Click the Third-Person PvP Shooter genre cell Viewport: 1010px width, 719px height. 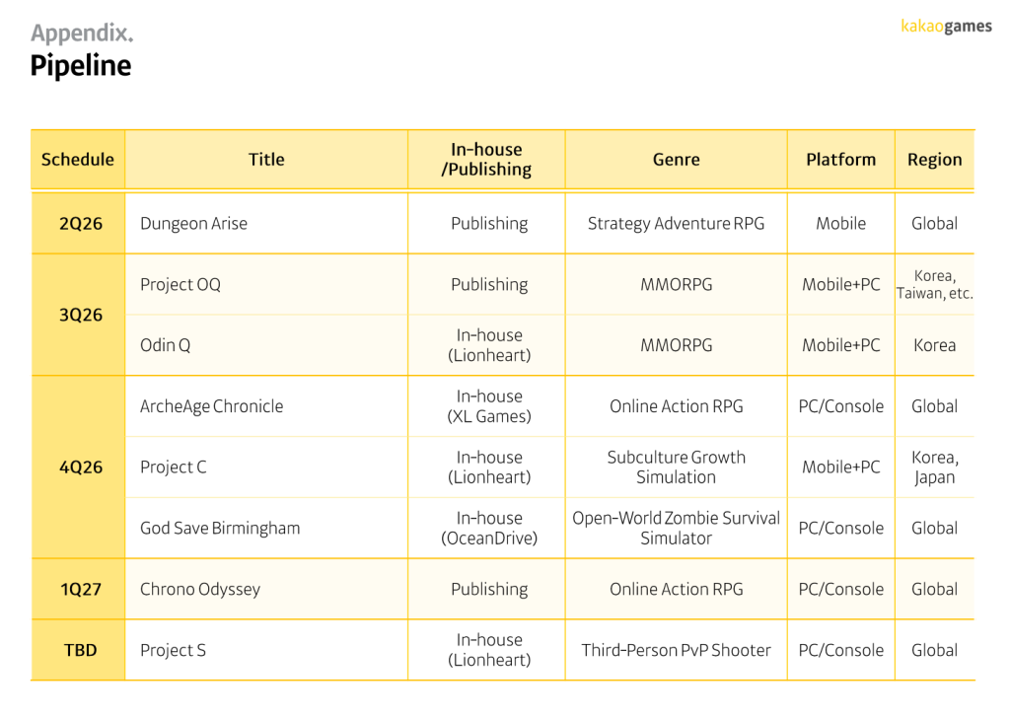pos(676,651)
